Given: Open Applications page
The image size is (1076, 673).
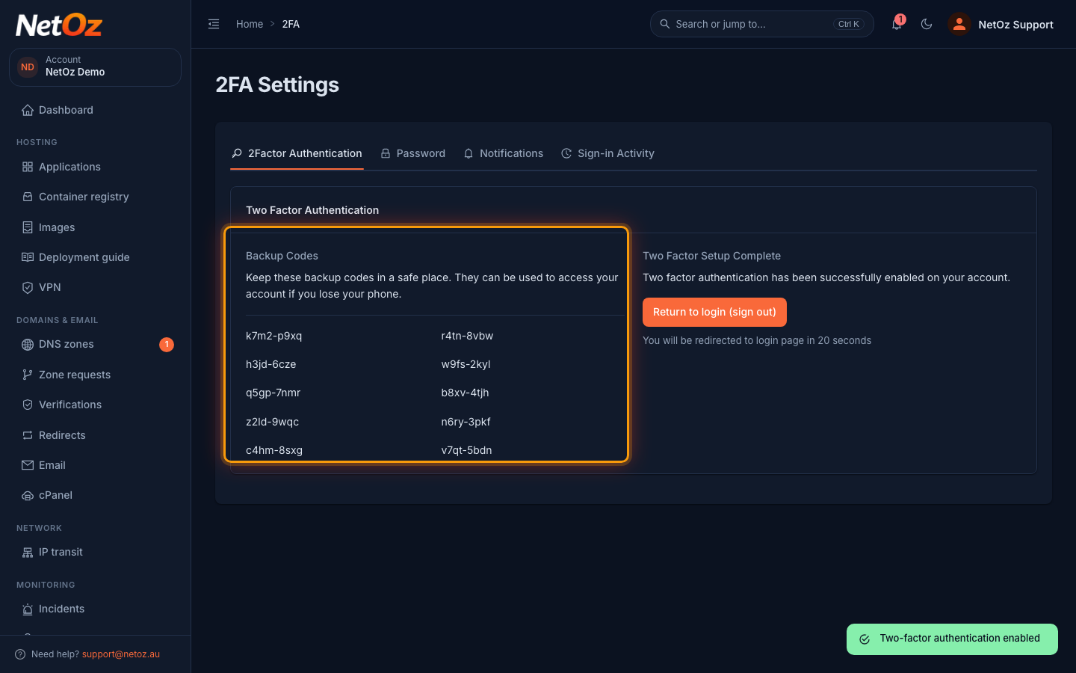Looking at the screenshot, I should 95,167.
